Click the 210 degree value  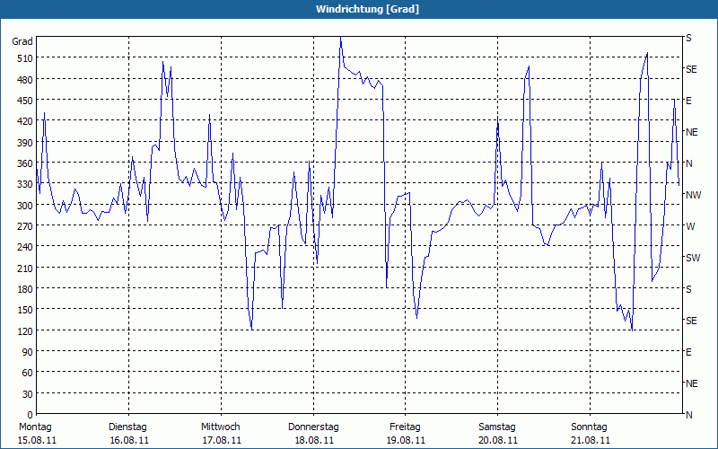click(x=25, y=268)
